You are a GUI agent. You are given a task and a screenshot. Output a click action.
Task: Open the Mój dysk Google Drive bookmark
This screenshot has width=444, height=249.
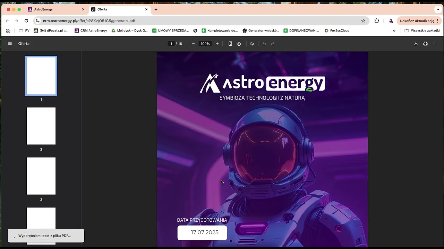(129, 30)
